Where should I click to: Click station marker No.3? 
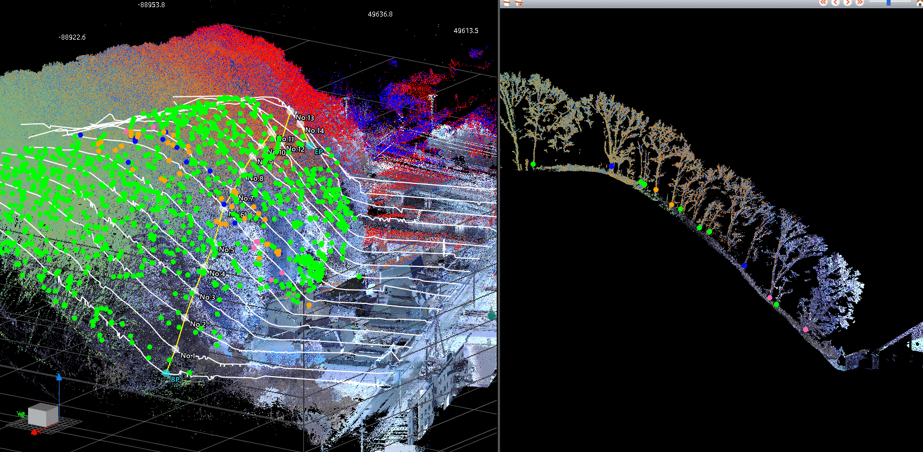[x=195, y=291]
